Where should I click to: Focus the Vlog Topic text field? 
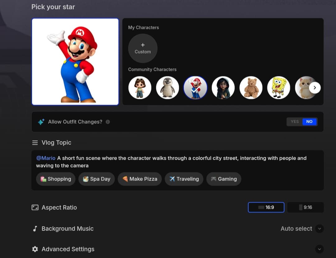pos(177,162)
